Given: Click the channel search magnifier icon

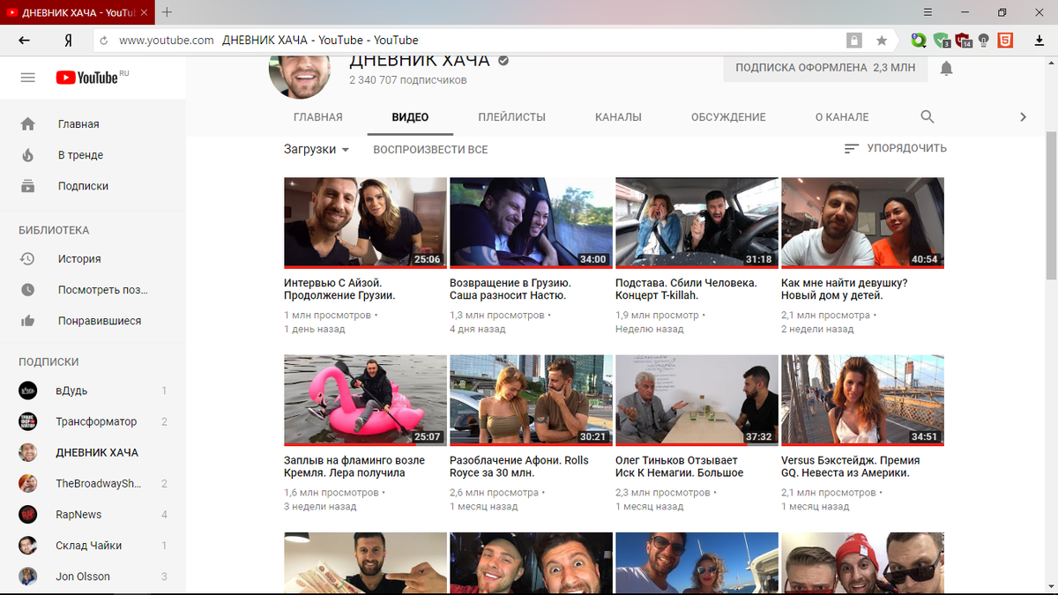Looking at the screenshot, I should click(x=927, y=116).
